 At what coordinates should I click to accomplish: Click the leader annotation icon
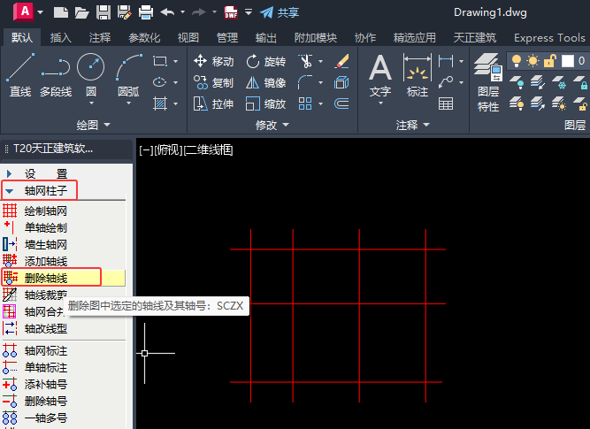point(446,82)
